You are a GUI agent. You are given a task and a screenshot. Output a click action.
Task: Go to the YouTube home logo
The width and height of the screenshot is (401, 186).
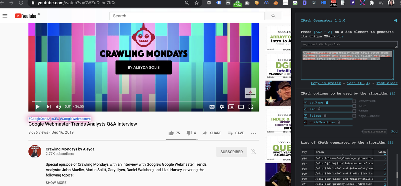pos(25,16)
